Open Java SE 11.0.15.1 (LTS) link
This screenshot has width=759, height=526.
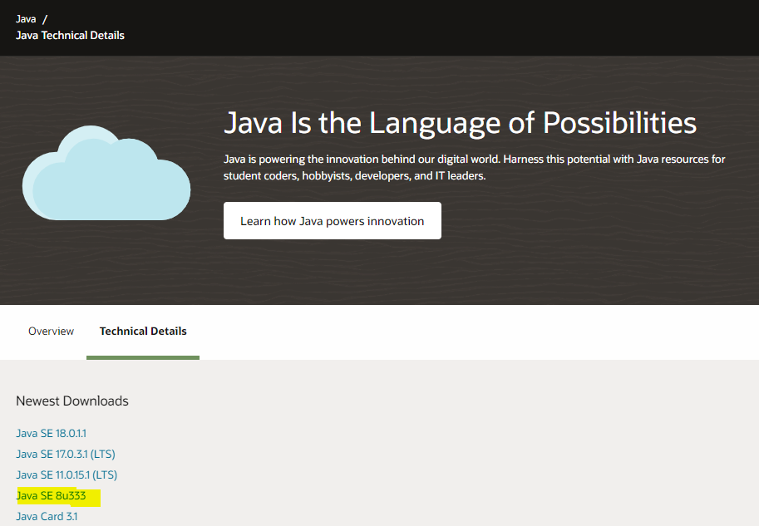click(67, 474)
